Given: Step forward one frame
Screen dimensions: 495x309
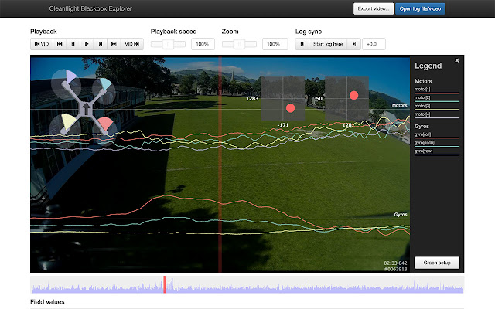Looking at the screenshot, I should 101,45.
